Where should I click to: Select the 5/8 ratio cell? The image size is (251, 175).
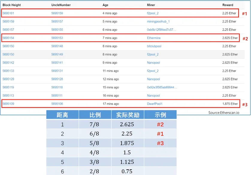(x=95, y=143)
